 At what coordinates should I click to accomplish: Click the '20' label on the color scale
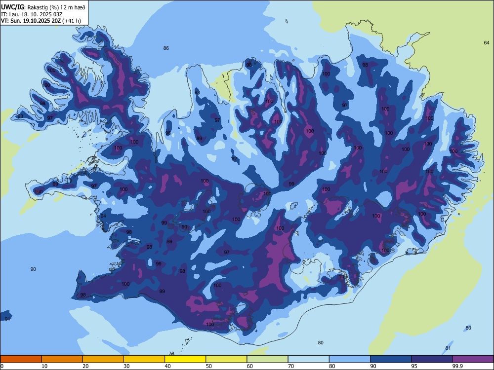[x=85, y=366]
